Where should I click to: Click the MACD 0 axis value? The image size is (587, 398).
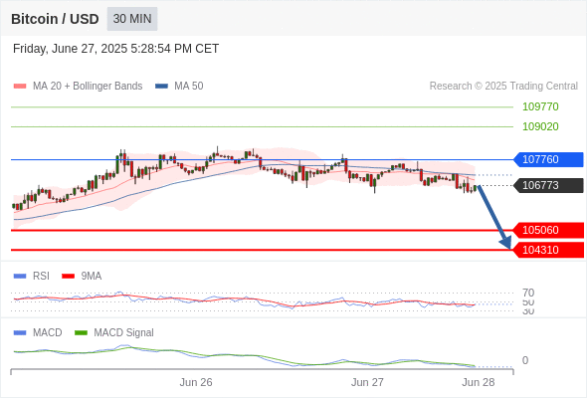pos(525,360)
